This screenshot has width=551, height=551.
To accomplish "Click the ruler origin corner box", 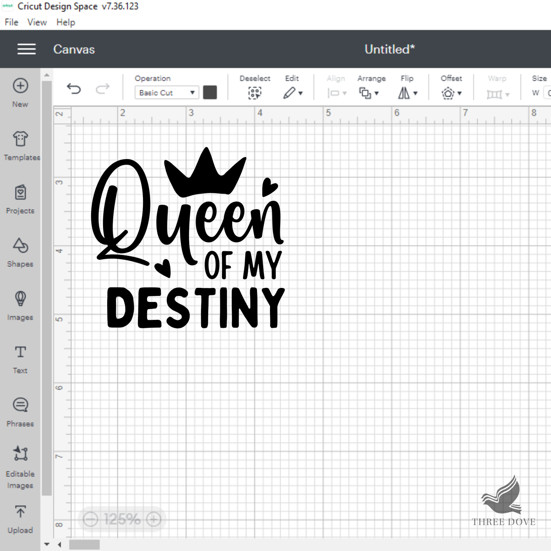I will tap(62, 115).
